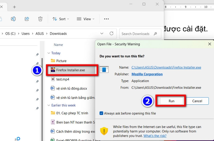Click the search magnifier icon

tap(155, 34)
